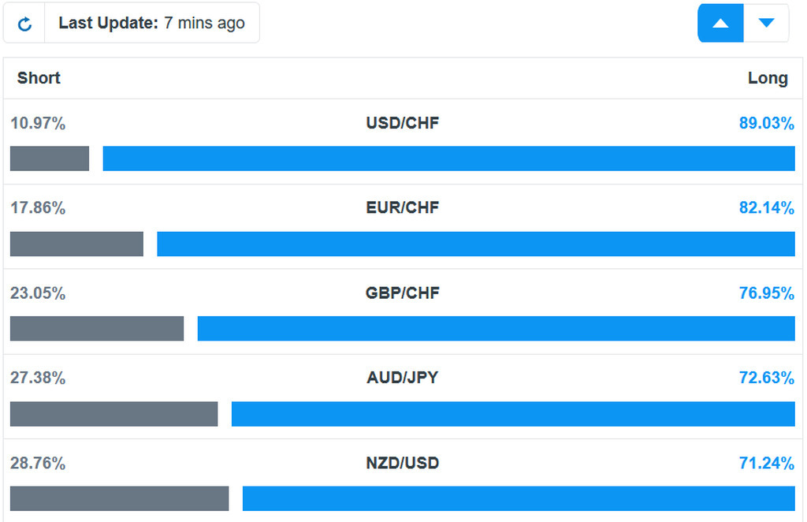
Task: Select the USD/CHF pair label
Action: (403, 123)
